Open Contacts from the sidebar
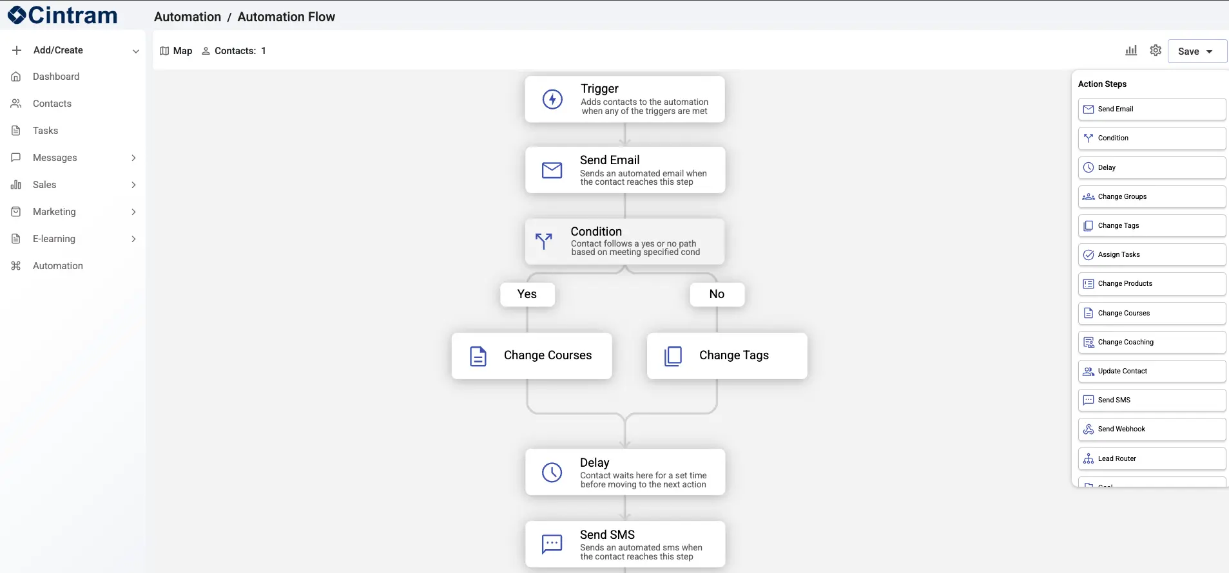Viewport: 1229px width, 573px height. click(52, 104)
